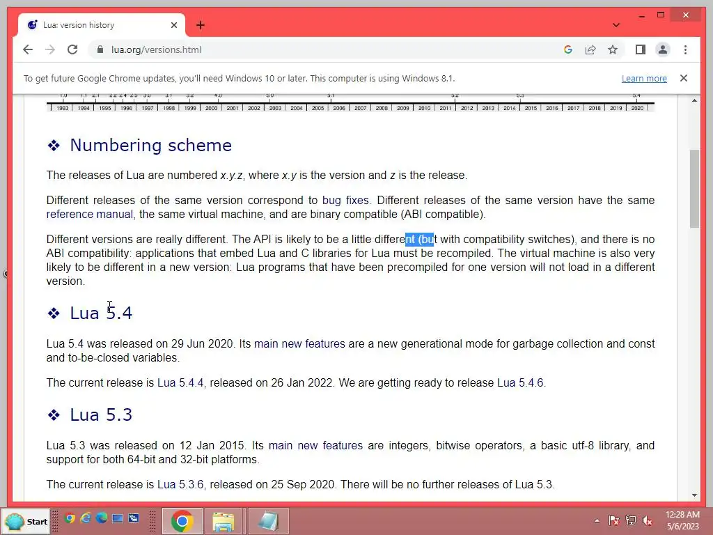Open the File Explorer taskbar button
Viewport: 713px width, 535px height.
coord(224,521)
